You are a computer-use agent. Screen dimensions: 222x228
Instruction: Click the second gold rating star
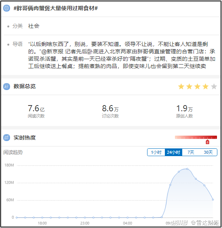pos(189,87)
